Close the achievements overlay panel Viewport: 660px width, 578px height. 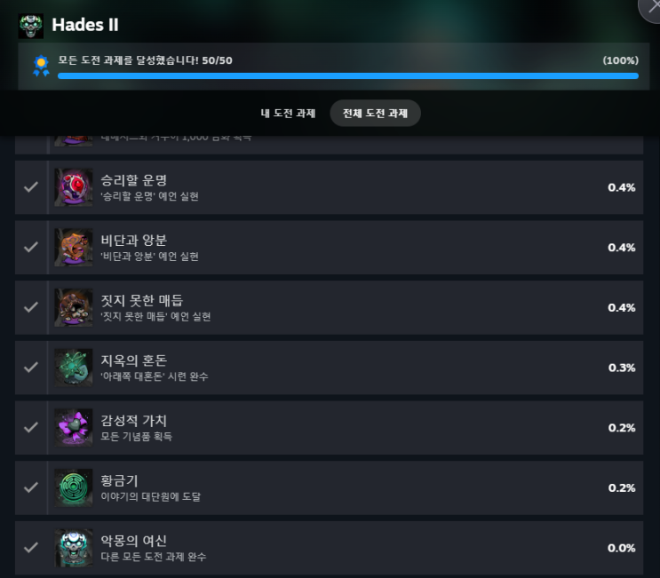(651, 8)
